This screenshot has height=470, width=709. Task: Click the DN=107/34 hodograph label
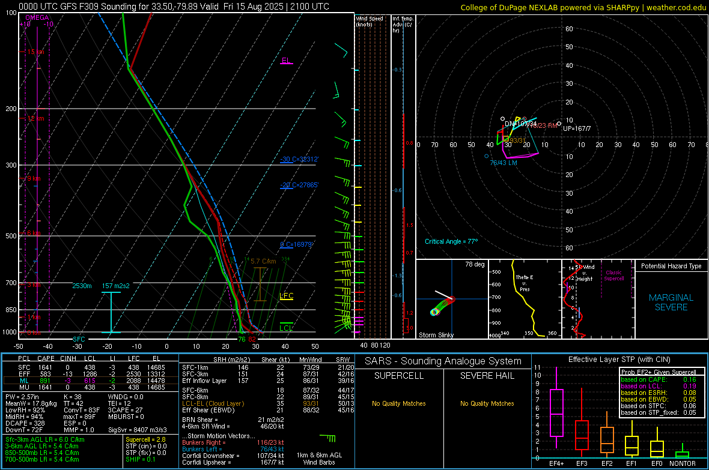pos(520,124)
